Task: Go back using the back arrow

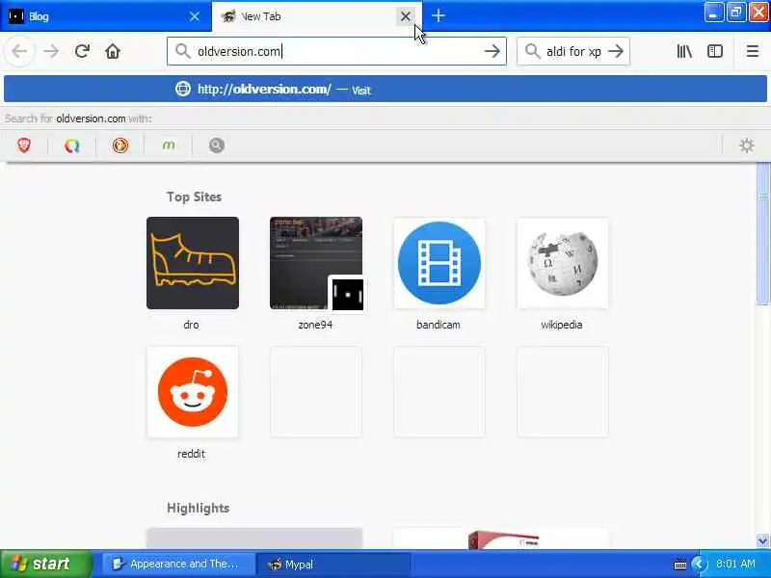Action: pos(19,51)
